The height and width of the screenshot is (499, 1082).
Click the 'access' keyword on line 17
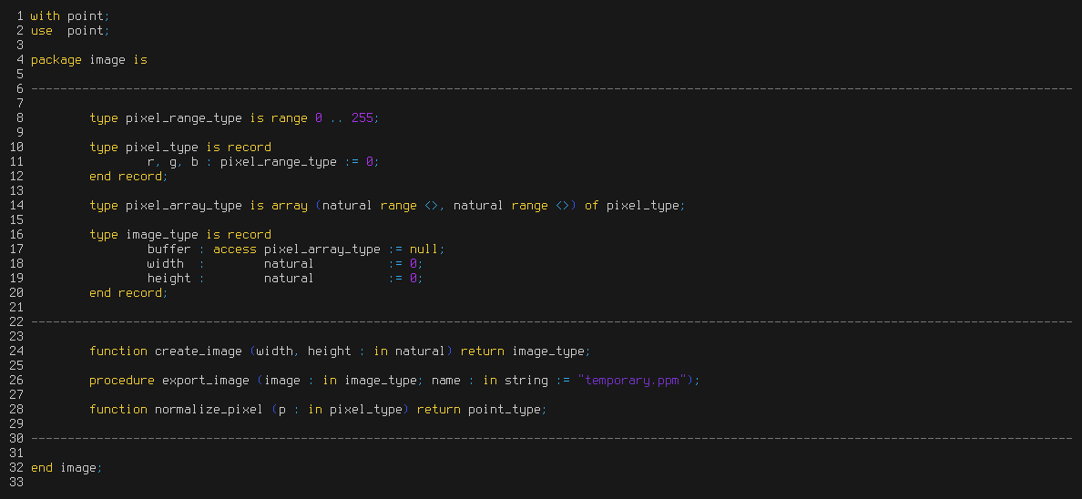click(235, 249)
